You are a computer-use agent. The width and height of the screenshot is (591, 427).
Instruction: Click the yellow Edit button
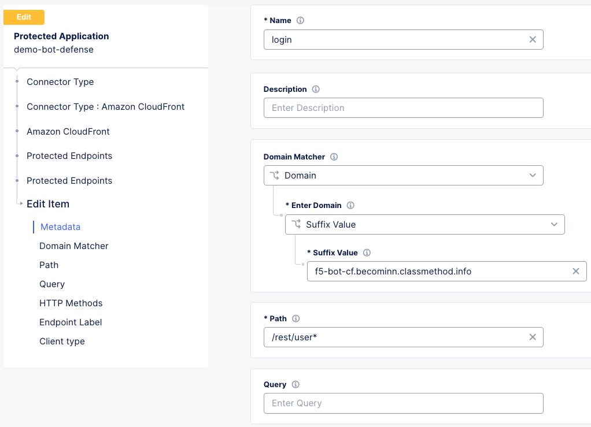click(24, 17)
